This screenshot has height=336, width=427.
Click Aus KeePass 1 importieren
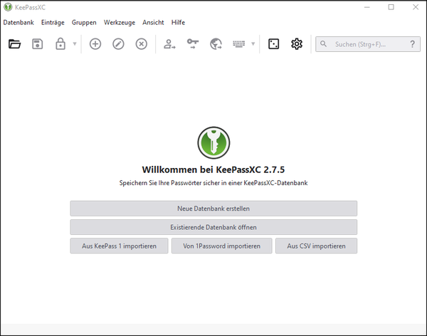pos(120,246)
